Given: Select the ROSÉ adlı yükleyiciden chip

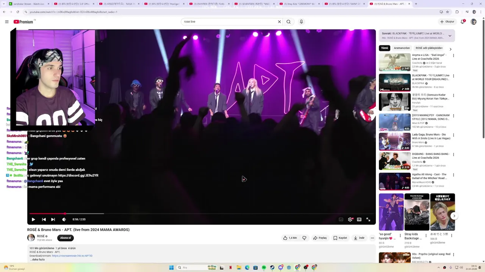Looking at the screenshot, I should pyautogui.click(x=429, y=48).
